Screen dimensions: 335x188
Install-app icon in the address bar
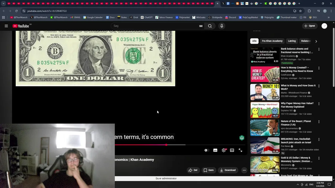point(295,11)
